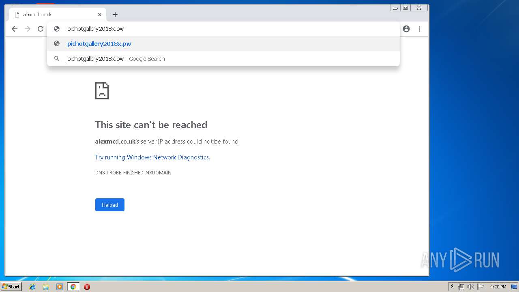Viewport: 519px width, 292px height.
Task: Click the Try running Windows Network Diagnostics link
Action: [152, 157]
